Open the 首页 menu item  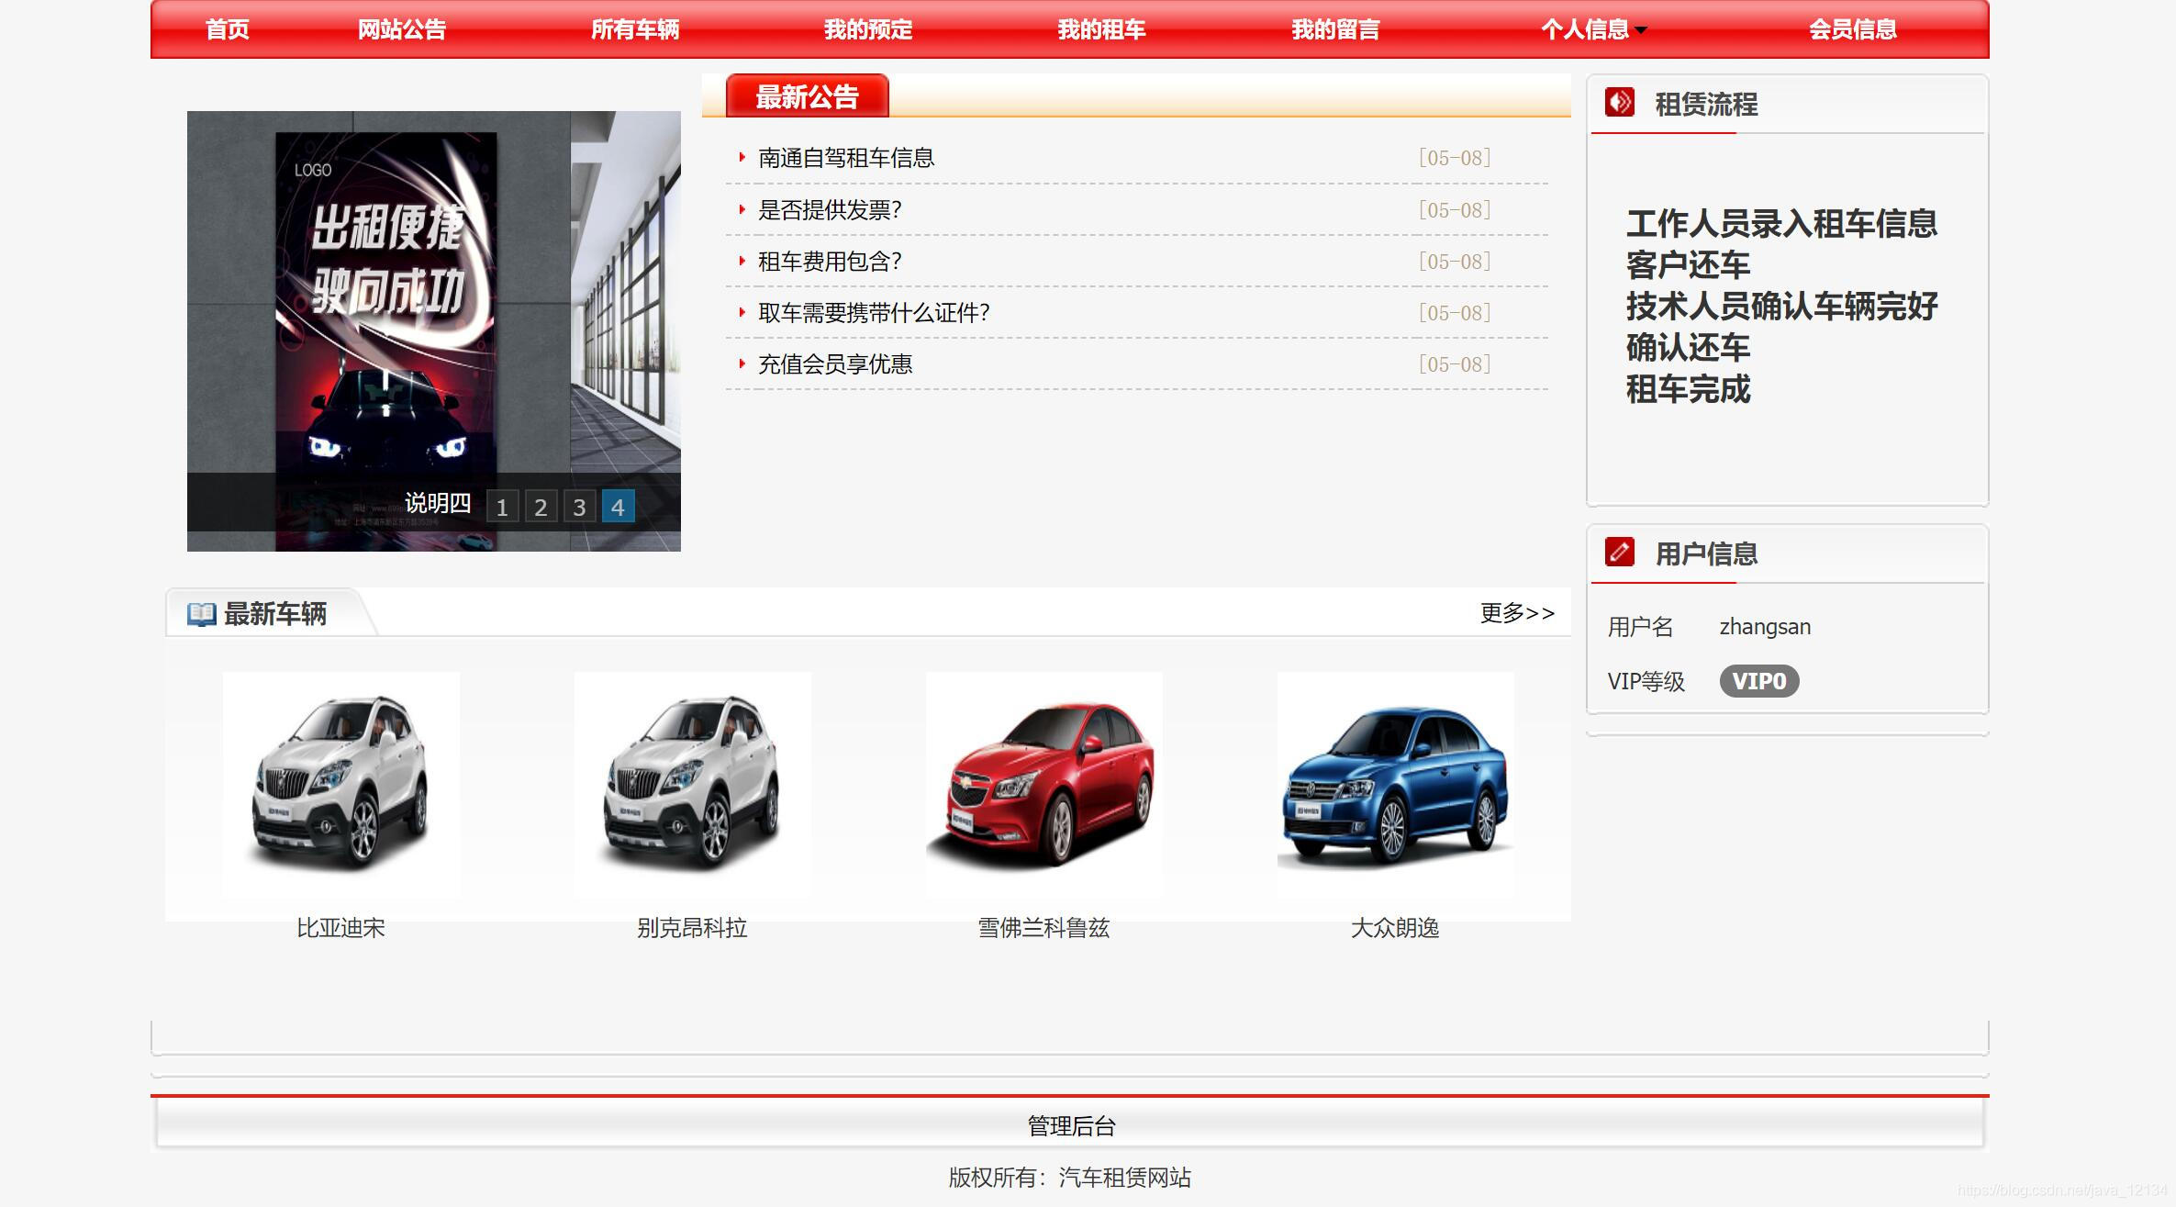[227, 29]
